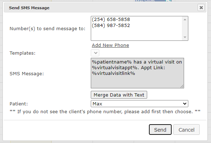This screenshot has width=211, height=143.
Task: Click inside the SMS Message text area
Action: click(x=137, y=73)
